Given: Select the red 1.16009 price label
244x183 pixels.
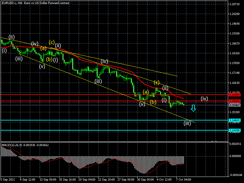Looking at the screenshot, I should pyautogui.click(x=235, y=95).
